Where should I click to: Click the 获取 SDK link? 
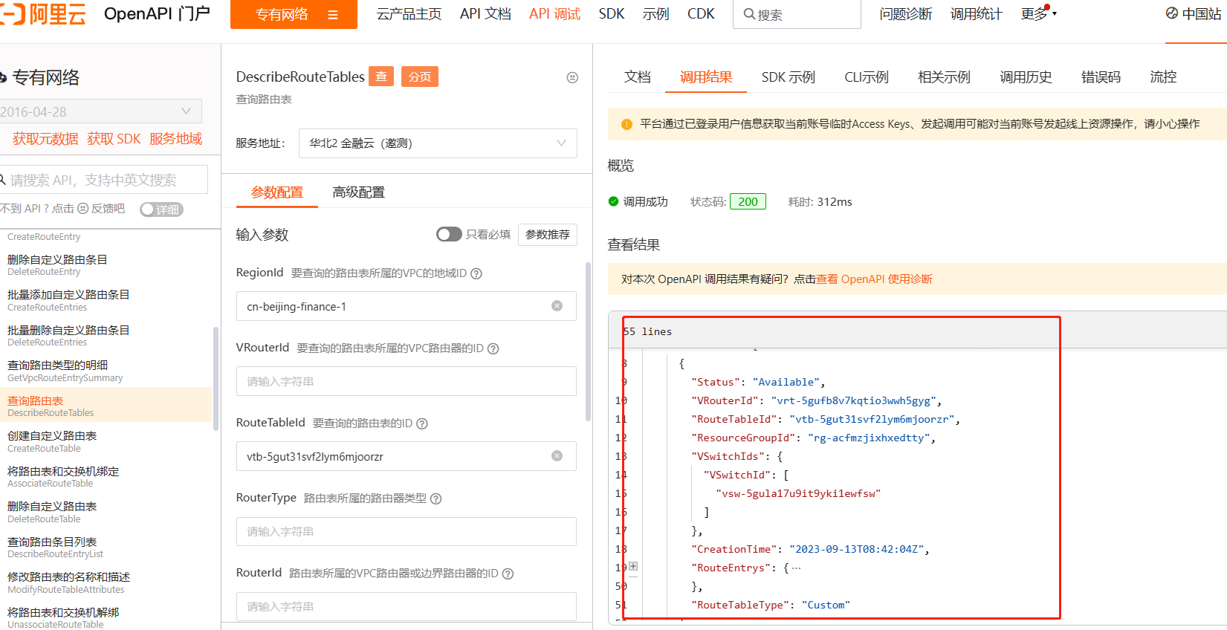pos(114,139)
